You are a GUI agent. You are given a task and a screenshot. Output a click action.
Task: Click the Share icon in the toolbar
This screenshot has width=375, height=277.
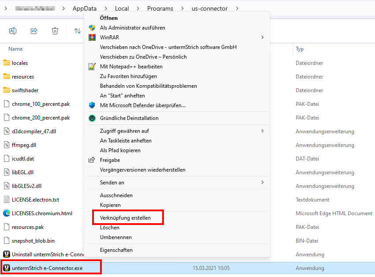[x=34, y=31]
